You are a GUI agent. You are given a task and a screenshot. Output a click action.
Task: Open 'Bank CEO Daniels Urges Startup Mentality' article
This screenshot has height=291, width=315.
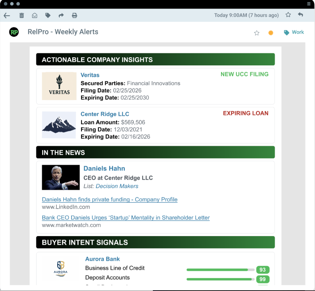coord(126,218)
